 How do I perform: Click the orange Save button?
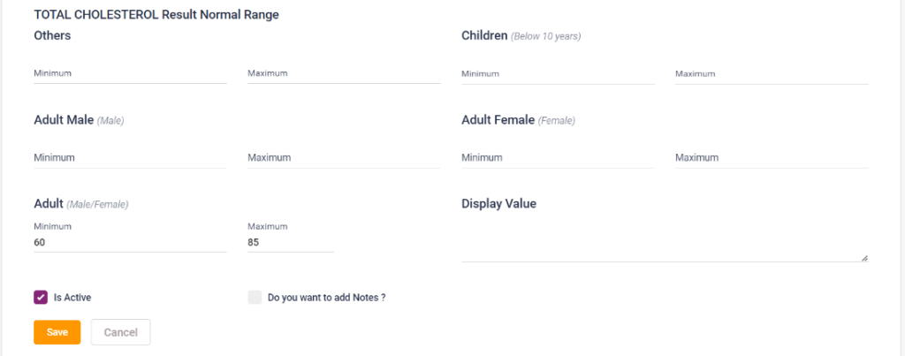coord(57,332)
